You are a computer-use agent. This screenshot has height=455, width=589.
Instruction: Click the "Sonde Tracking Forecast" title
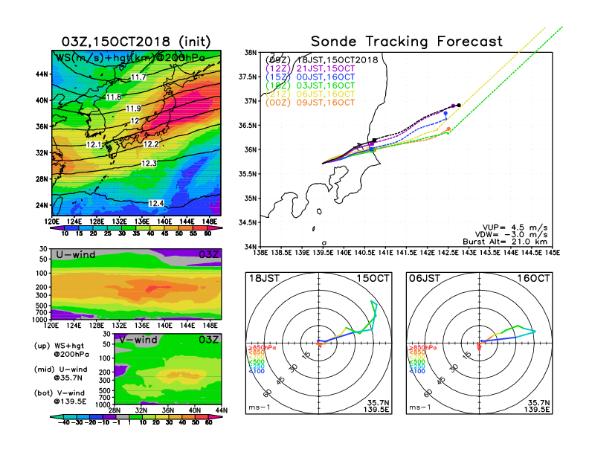click(407, 42)
